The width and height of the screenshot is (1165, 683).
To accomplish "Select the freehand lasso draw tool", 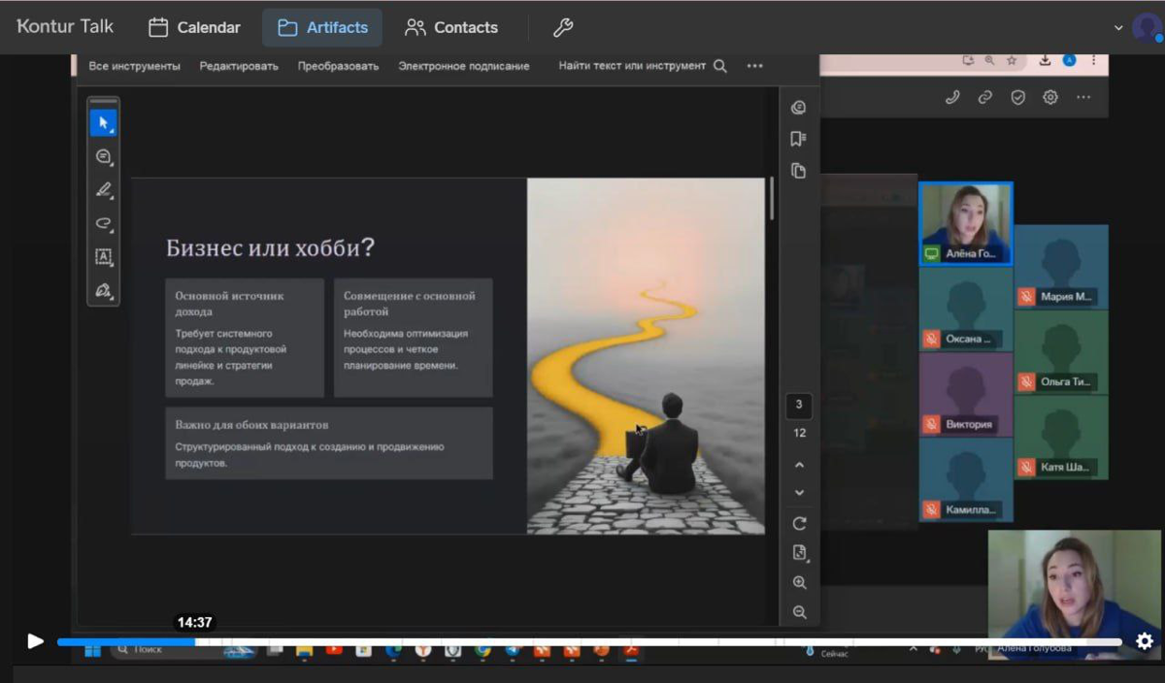I will point(103,223).
